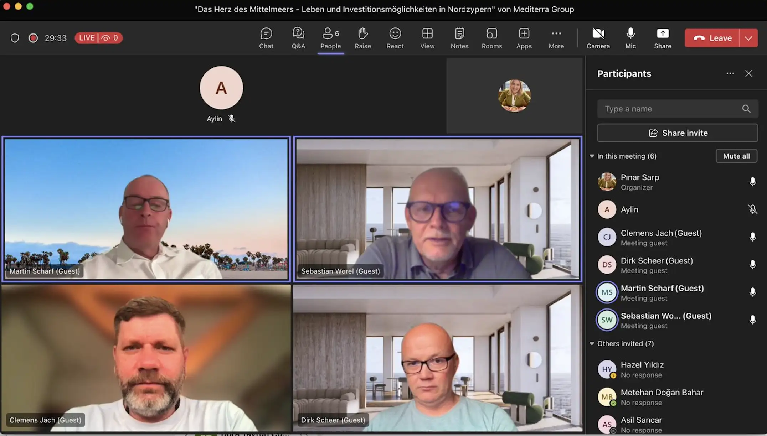Screen dimensions: 767x436
Task: Open the Apps icon in toolbar
Action: tap(524, 38)
